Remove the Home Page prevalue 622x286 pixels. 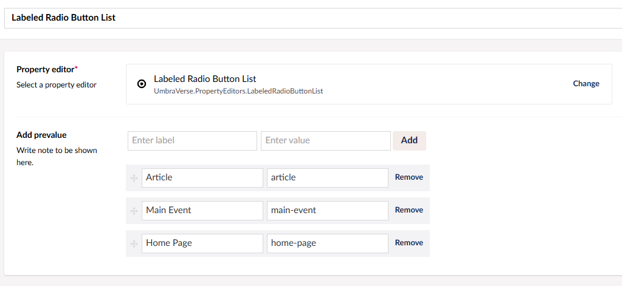point(409,243)
